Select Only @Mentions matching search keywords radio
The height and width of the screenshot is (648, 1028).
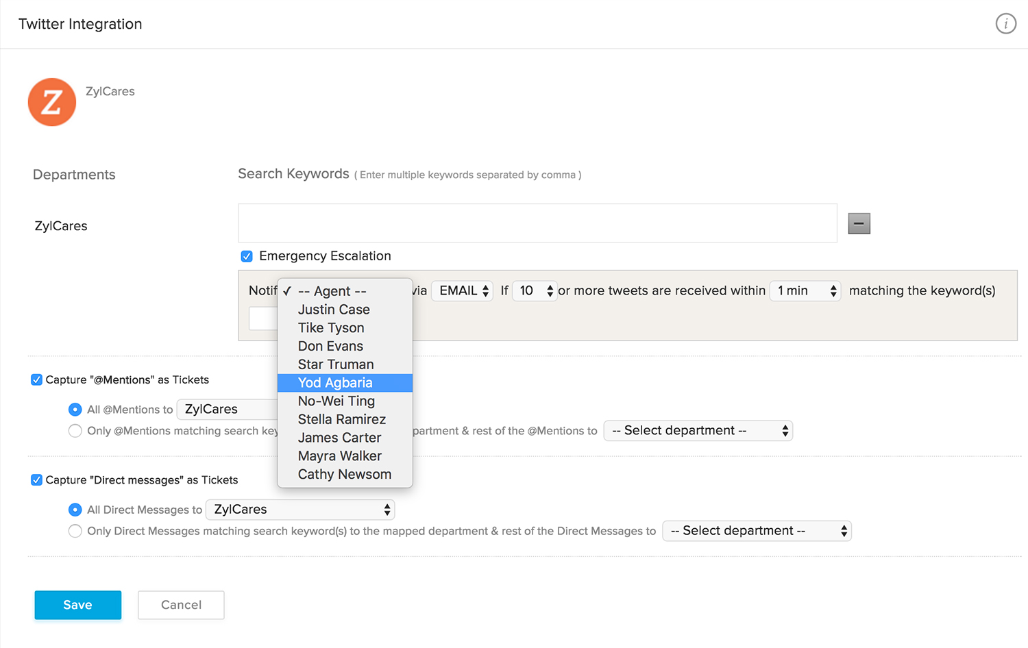tap(75, 431)
